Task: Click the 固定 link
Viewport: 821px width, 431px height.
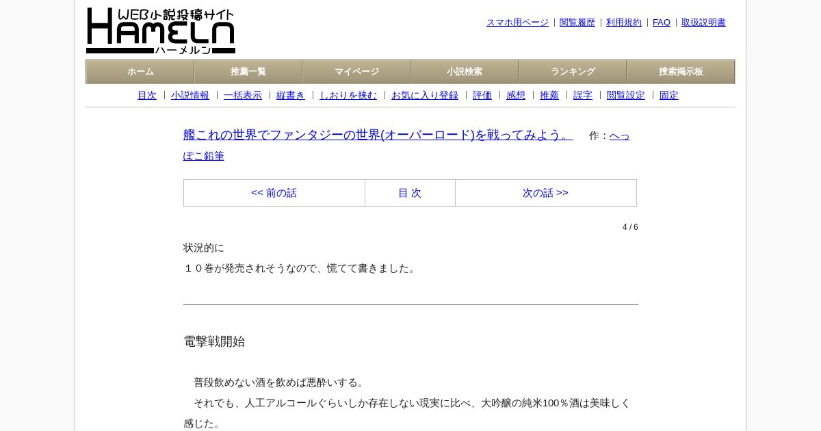Action: (669, 96)
